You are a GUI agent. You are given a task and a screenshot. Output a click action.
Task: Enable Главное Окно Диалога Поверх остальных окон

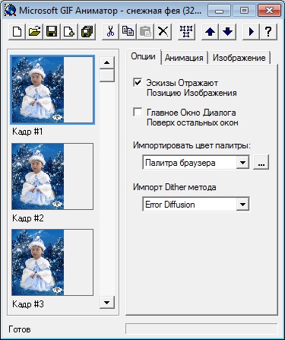[138, 113]
